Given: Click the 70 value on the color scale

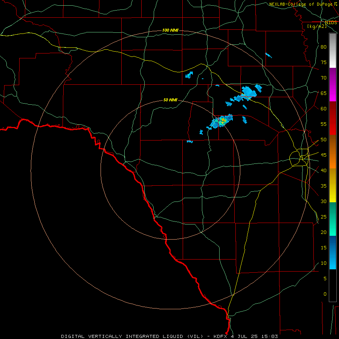Looking at the screenshot, I should click(324, 78).
